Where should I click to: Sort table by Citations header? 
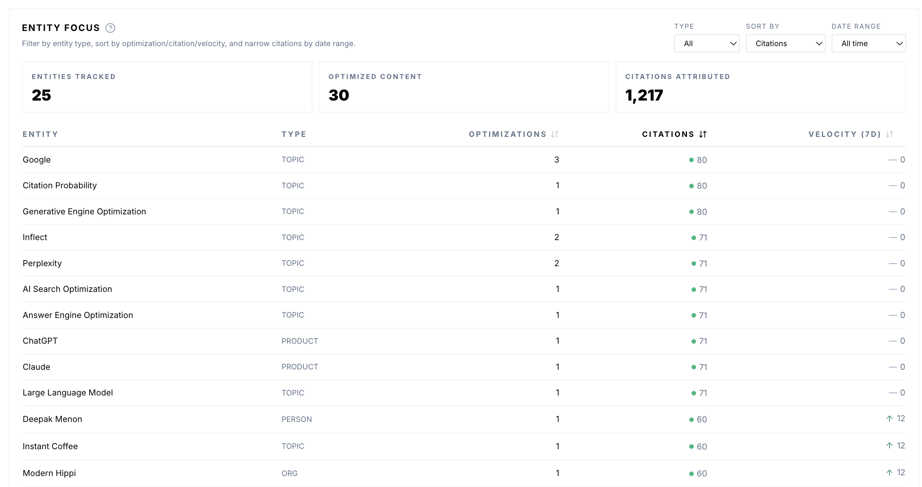point(668,134)
